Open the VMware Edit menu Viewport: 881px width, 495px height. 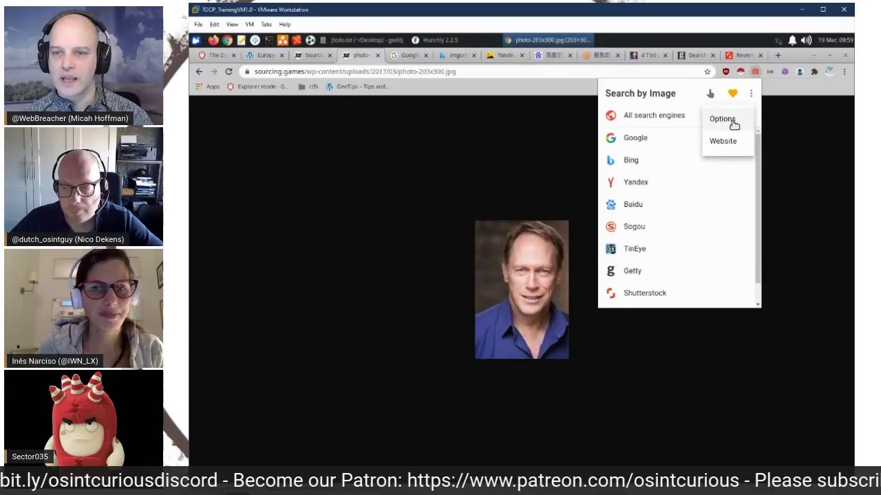(215, 25)
